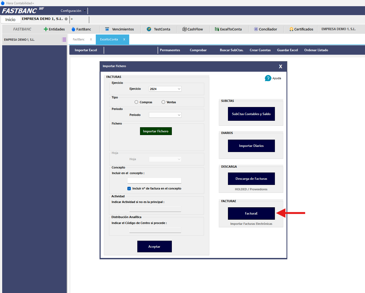Click the Hera Contabilidad+ apple icon
This screenshot has width=365, height=293.
point(3,3)
